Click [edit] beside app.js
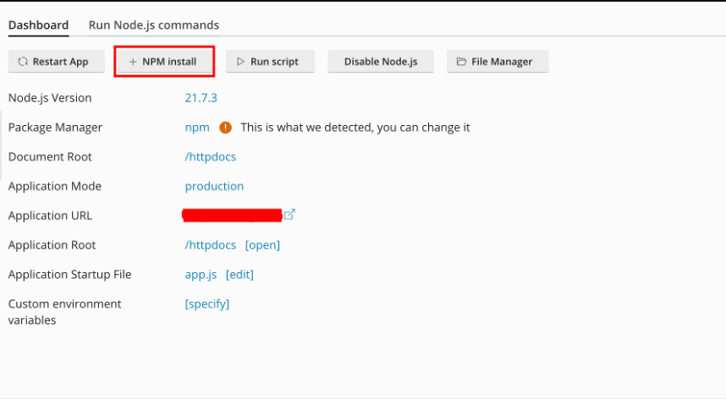This screenshot has width=726, height=399. tap(239, 275)
